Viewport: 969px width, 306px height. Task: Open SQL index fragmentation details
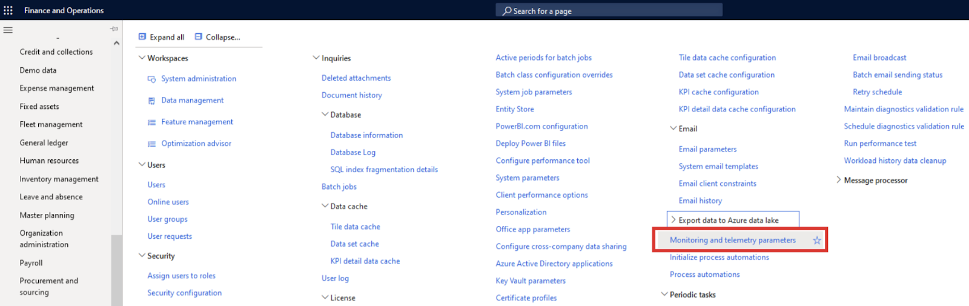pyautogui.click(x=384, y=170)
